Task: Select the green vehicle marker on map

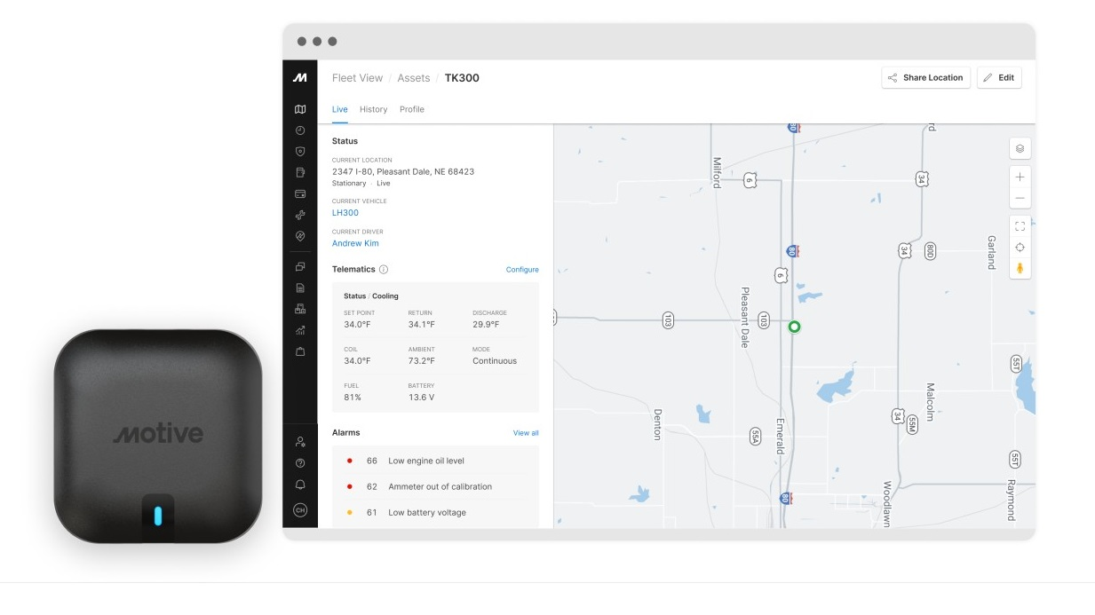Action: pos(795,327)
